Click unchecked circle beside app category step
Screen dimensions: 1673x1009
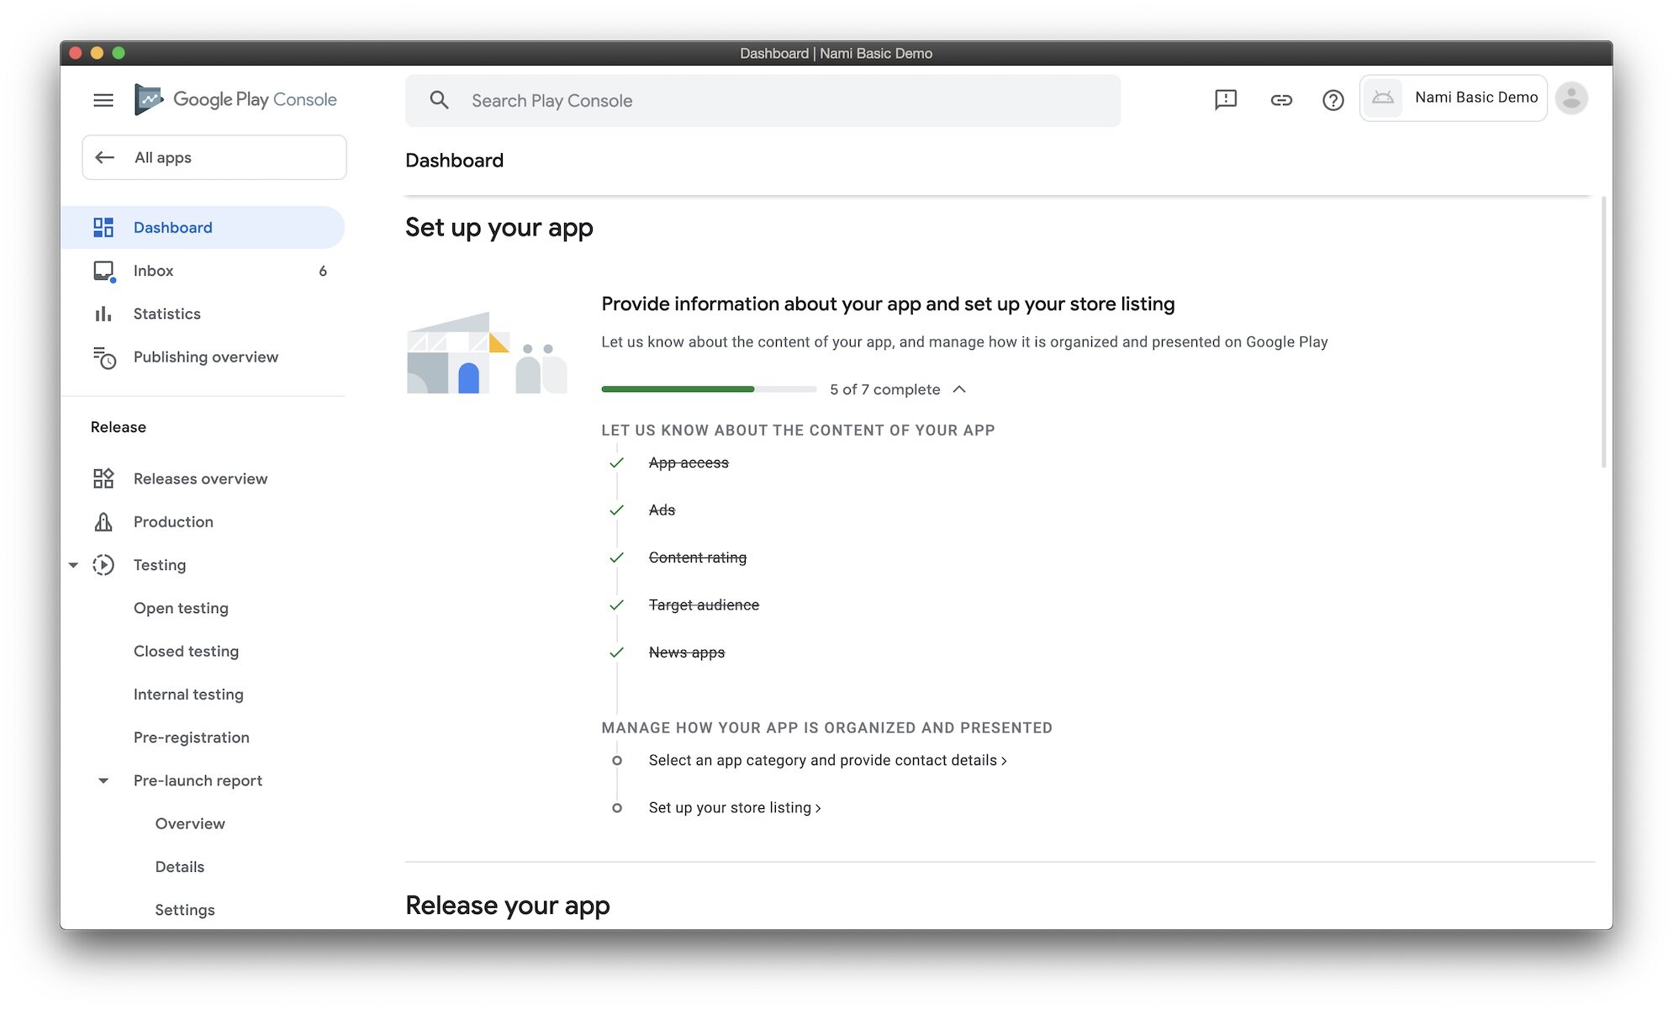(x=617, y=761)
